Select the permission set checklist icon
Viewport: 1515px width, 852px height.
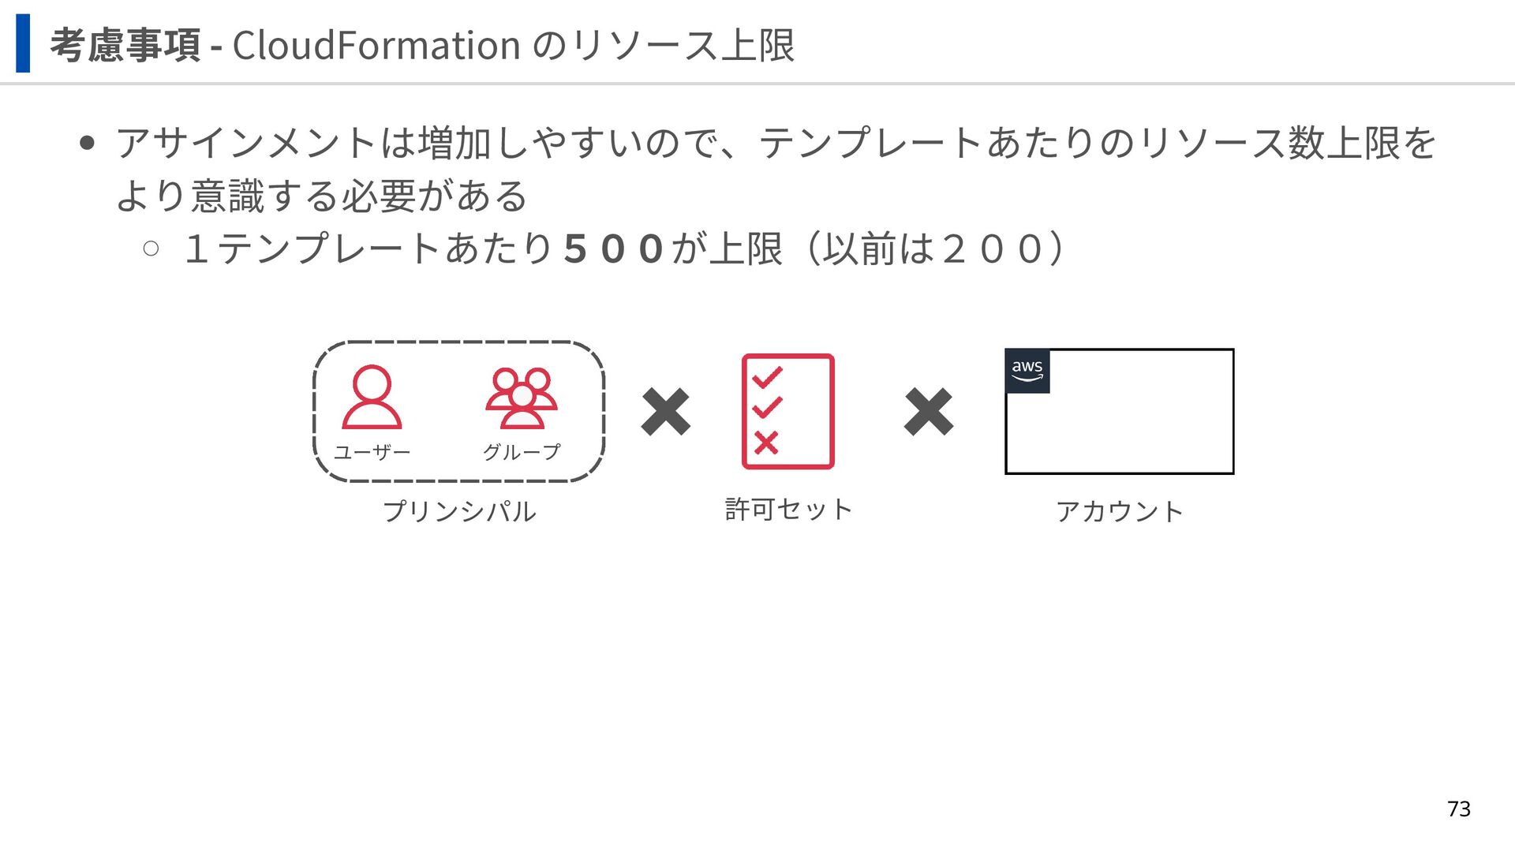[x=787, y=411]
